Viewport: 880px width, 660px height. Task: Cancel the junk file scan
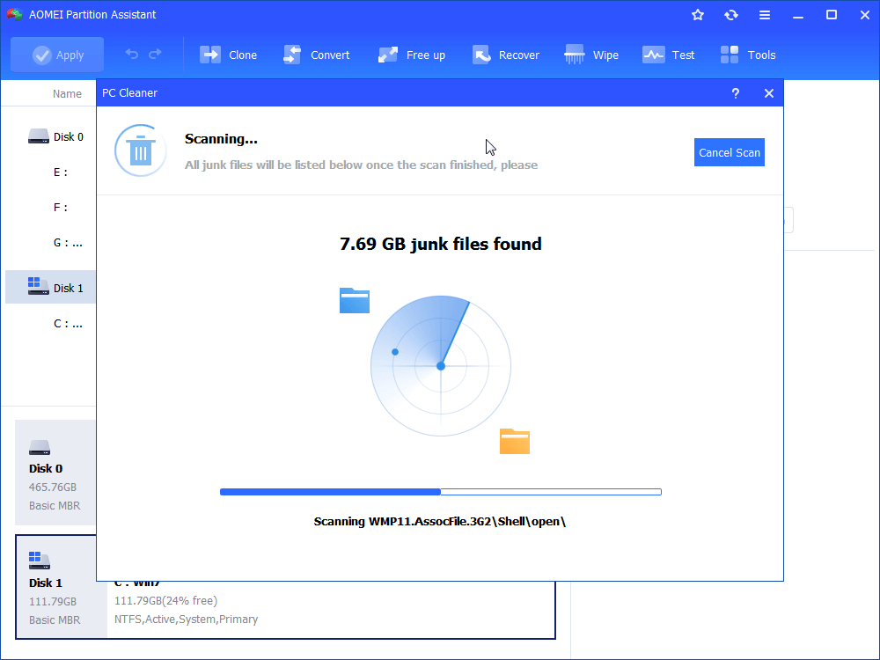(729, 151)
